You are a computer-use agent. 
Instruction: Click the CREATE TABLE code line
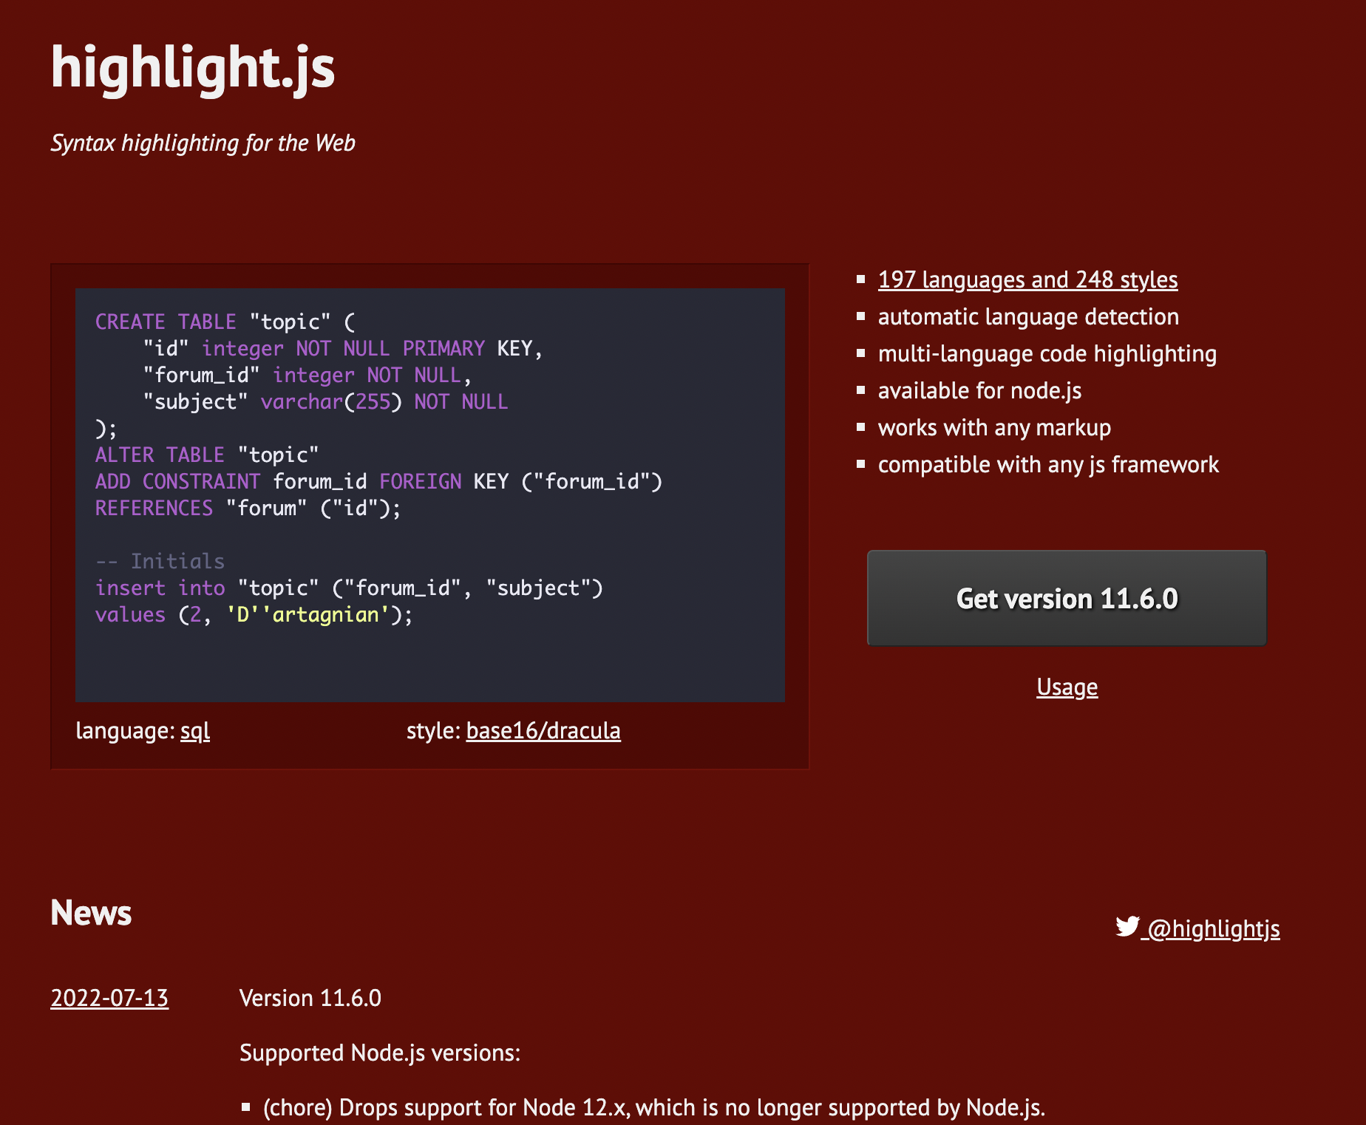(225, 322)
